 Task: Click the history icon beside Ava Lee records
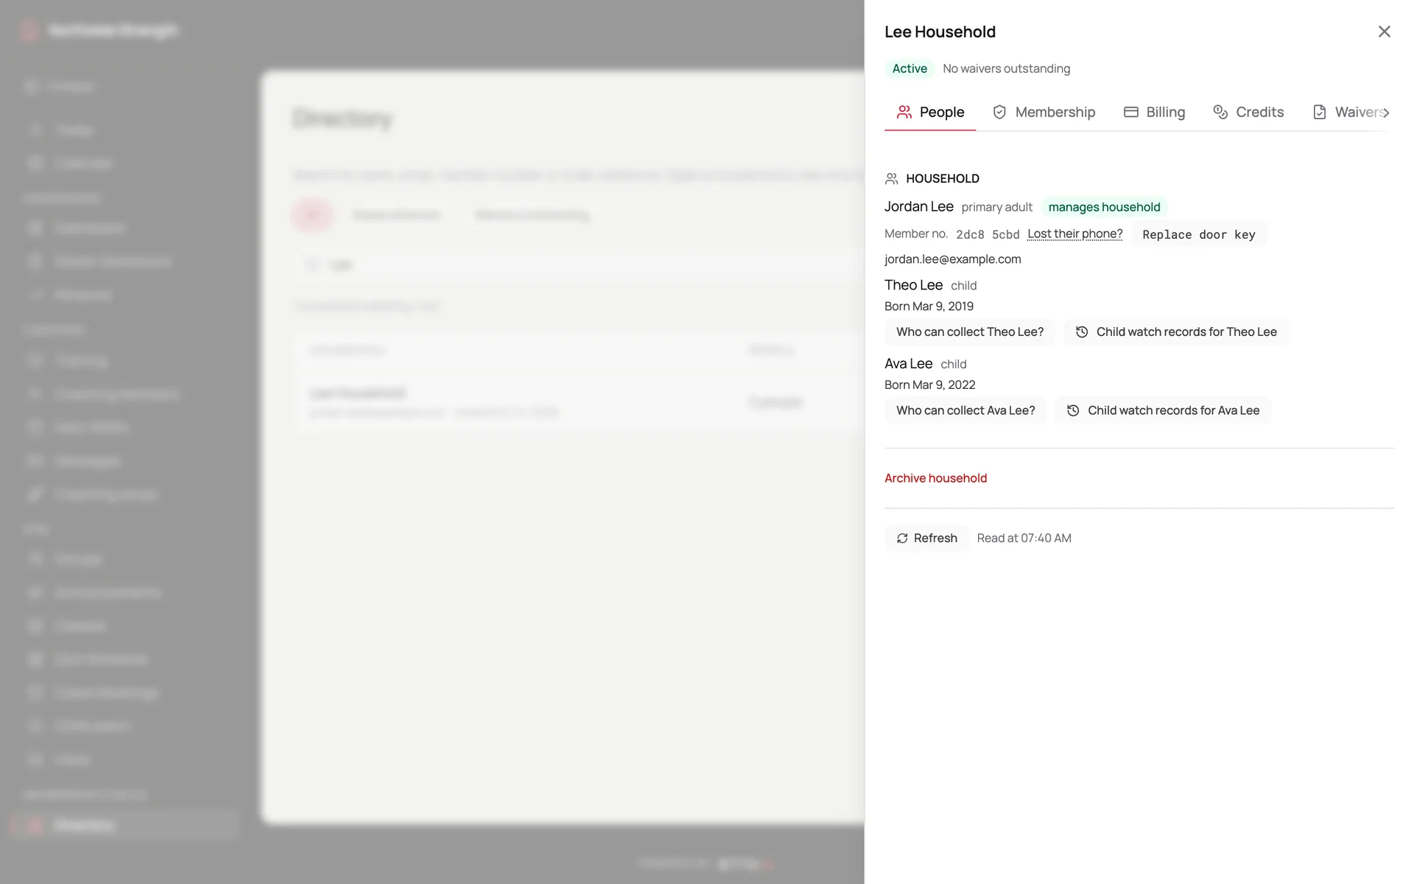click(x=1073, y=410)
